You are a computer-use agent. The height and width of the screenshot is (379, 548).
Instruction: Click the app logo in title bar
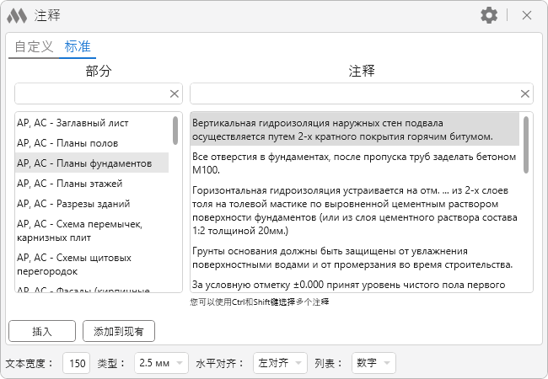pyautogui.click(x=16, y=15)
